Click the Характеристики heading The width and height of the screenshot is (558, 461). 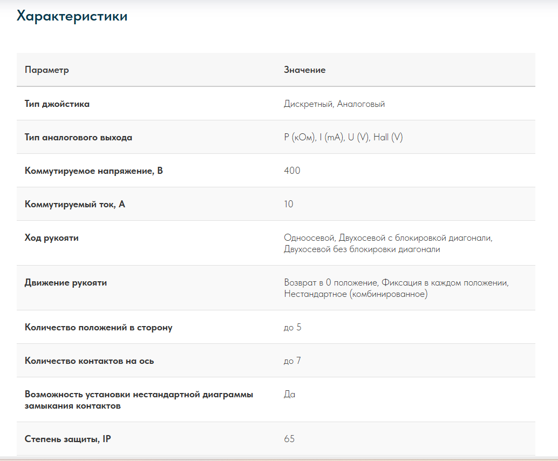point(72,16)
